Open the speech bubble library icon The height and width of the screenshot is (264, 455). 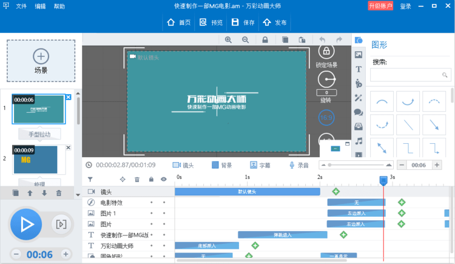click(359, 112)
